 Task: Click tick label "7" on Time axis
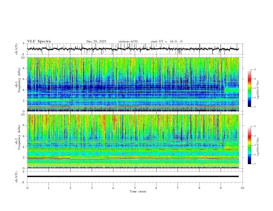click(x=178, y=188)
